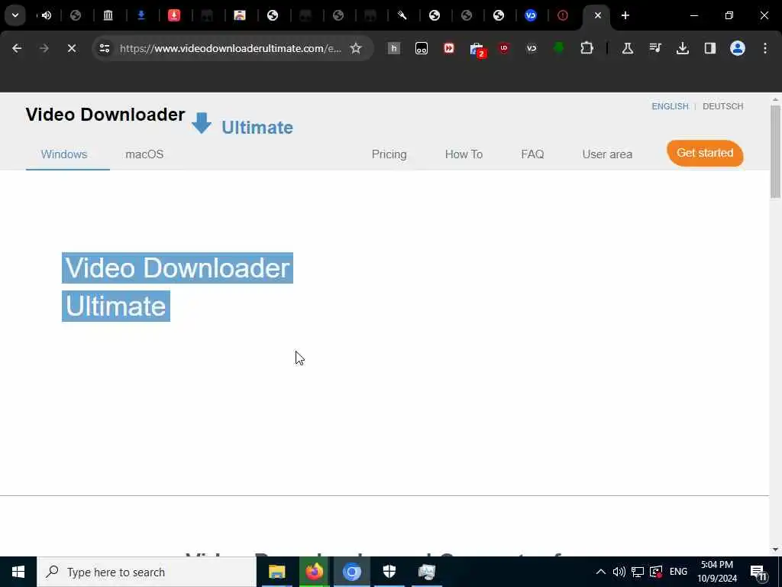Switch to the tab with bank building icon

pos(108,15)
